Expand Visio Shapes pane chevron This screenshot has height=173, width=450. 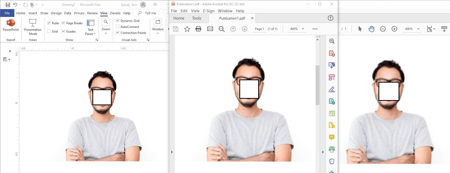pos(10,51)
